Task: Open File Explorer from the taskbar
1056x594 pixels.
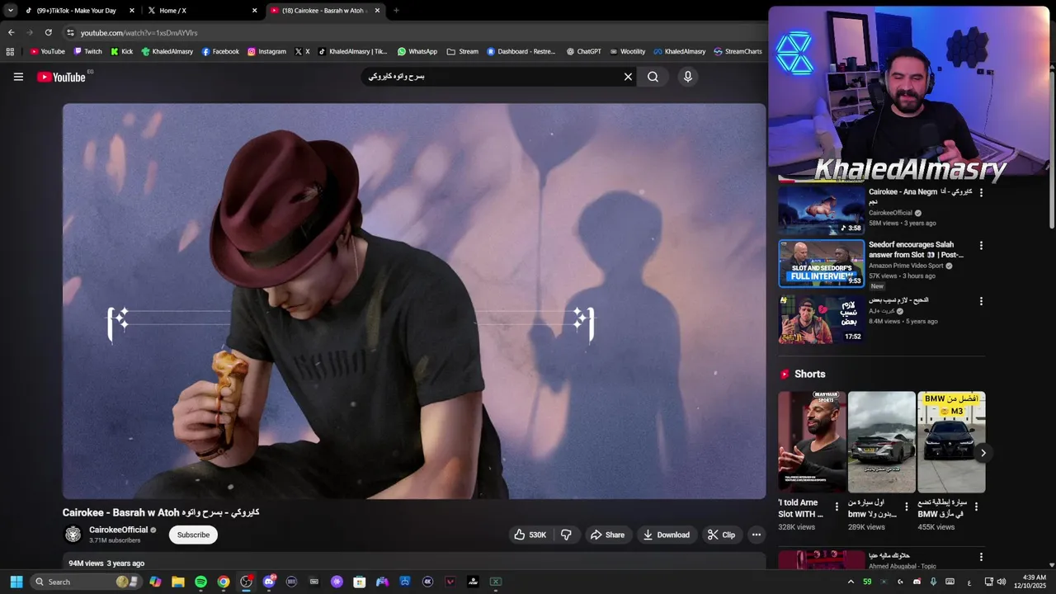Action: [x=178, y=582]
